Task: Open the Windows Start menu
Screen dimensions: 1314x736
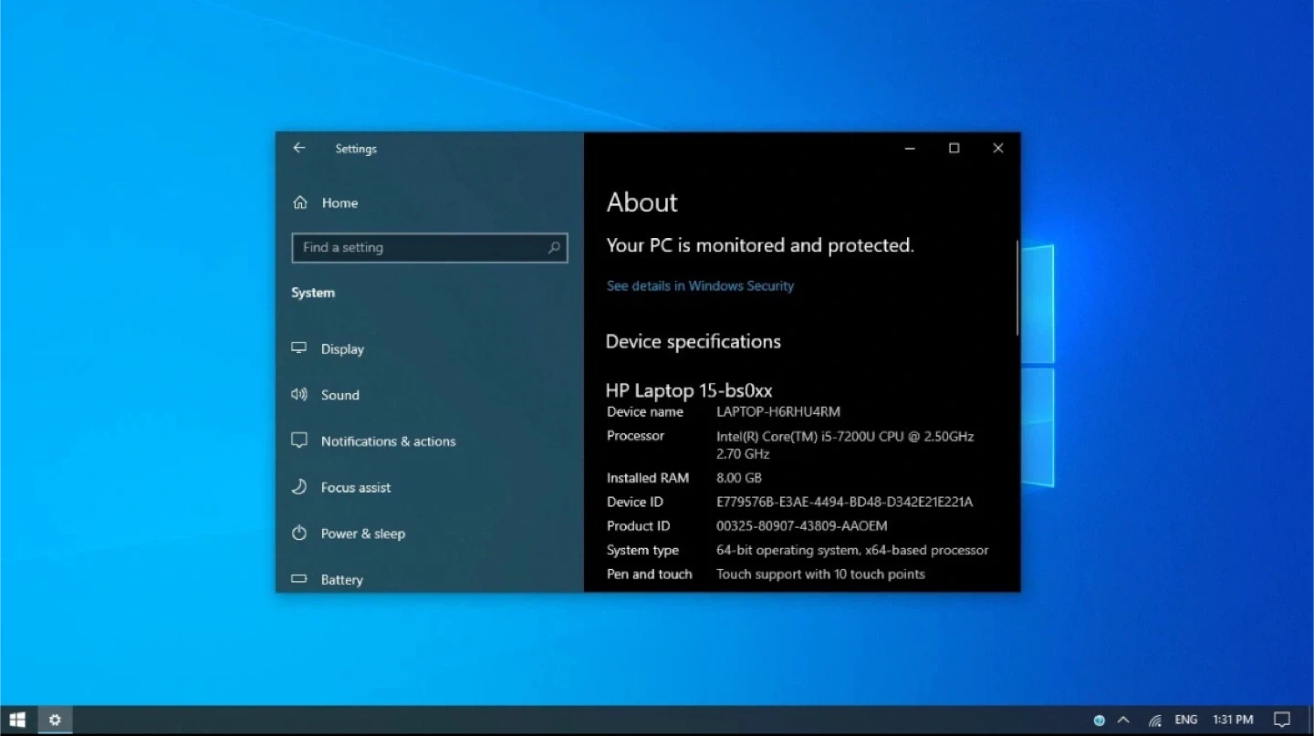Action: coord(17,720)
